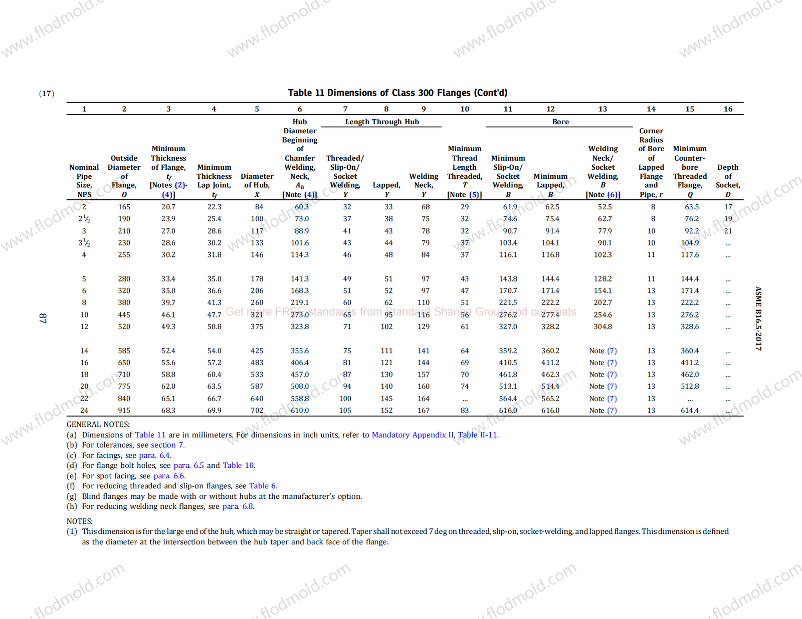The width and height of the screenshot is (802, 619).
Task: Open the Table 11 link in general notes
Action: (150, 435)
